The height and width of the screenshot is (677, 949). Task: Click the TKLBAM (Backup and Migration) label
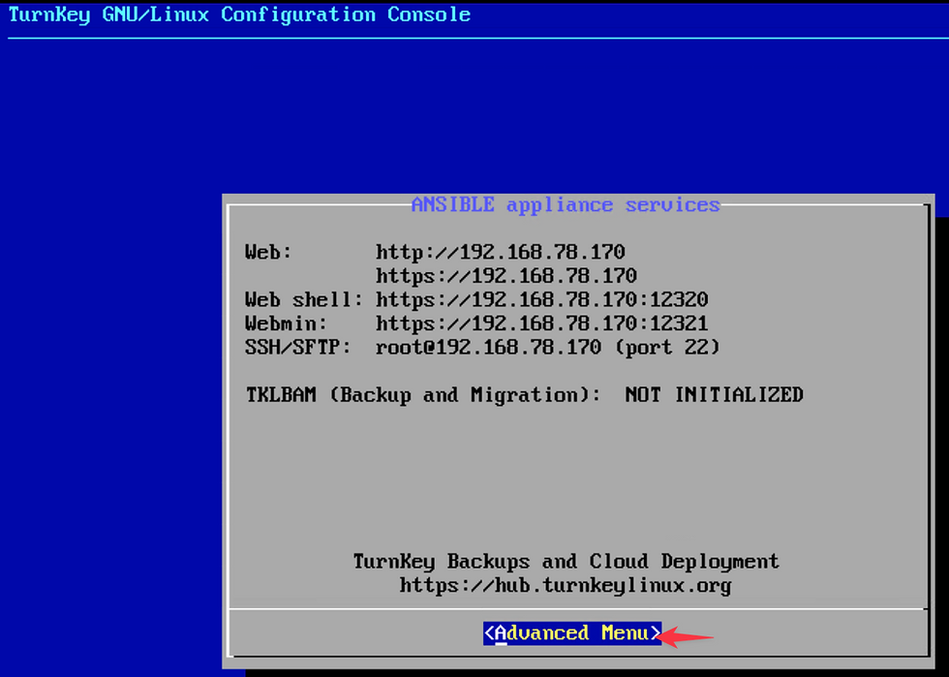coord(423,395)
